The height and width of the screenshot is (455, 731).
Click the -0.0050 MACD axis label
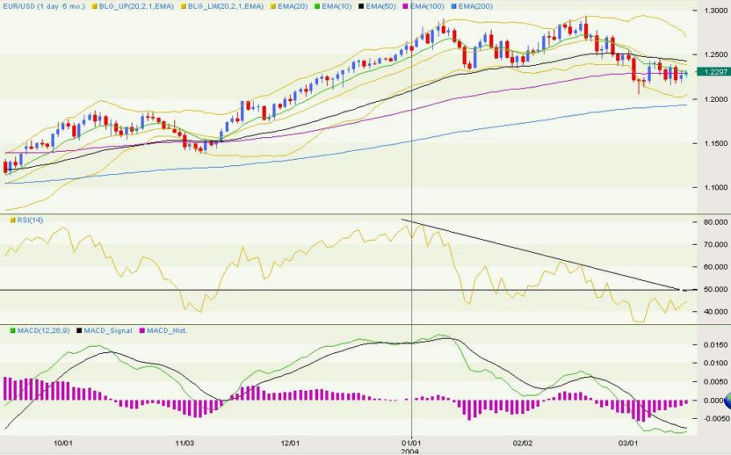pos(715,419)
